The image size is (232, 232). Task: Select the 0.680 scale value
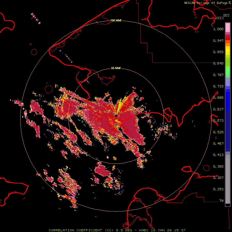218,98
